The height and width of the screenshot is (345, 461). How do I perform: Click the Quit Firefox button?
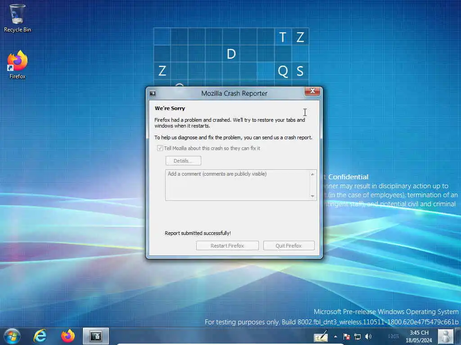(289, 246)
